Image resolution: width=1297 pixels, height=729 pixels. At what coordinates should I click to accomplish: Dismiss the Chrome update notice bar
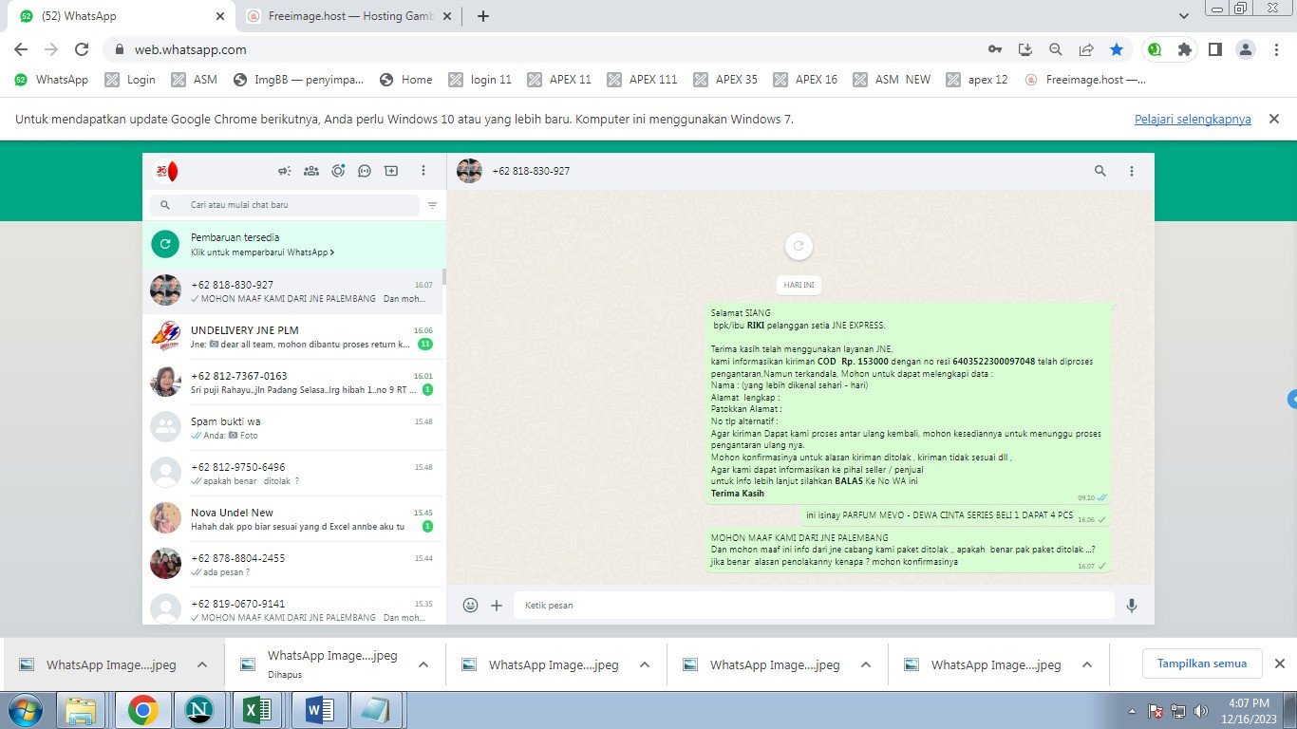coord(1274,119)
